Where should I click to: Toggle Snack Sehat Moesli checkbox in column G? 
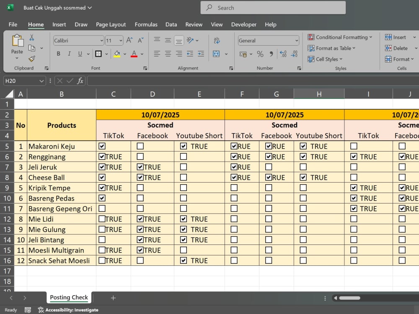pyautogui.click(x=269, y=260)
